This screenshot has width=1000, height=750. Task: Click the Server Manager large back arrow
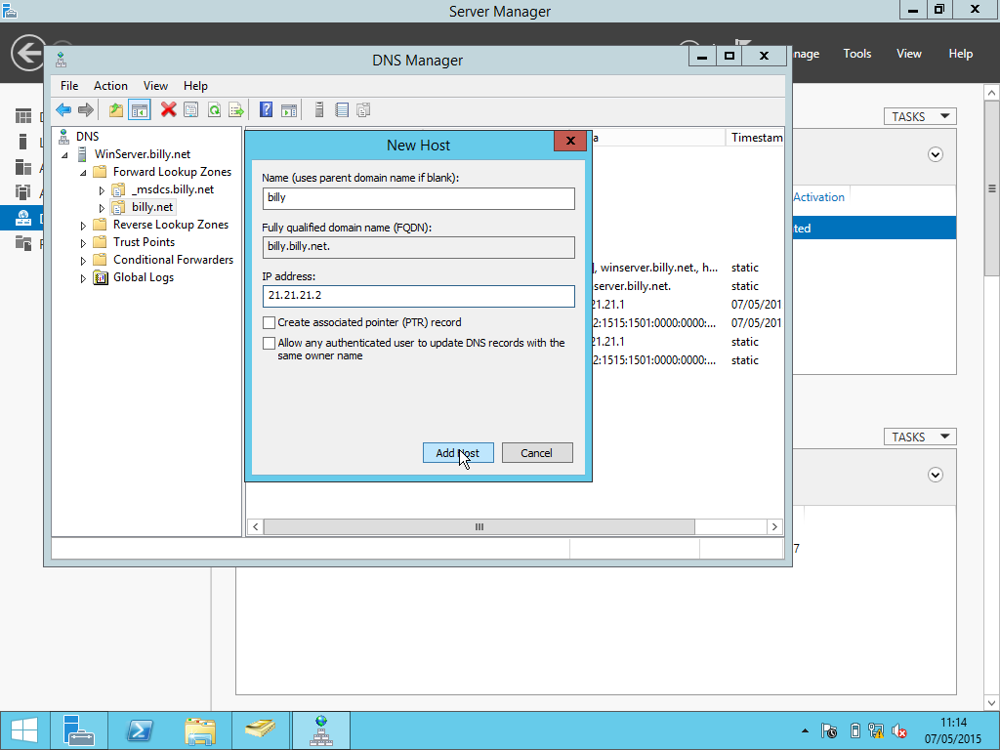(28, 53)
